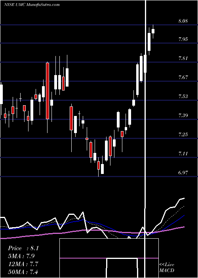Click the NYSE UMC MunafaSutra.com title text
Image resolution: width=198 pixels, height=278 pixels.
[x=32, y=5]
